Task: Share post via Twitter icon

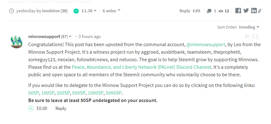Action: (246, 11)
